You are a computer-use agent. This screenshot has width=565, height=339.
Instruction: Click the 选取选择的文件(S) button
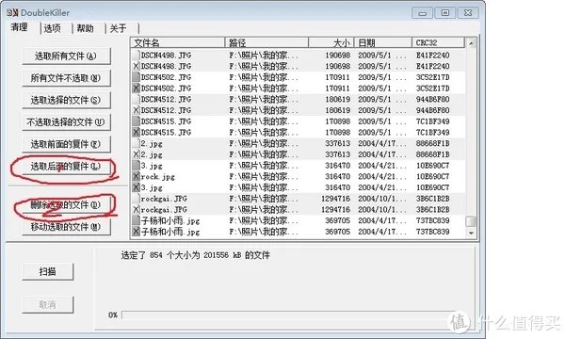(66, 100)
